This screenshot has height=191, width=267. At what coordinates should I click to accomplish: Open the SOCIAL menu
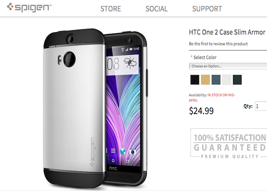click(156, 8)
